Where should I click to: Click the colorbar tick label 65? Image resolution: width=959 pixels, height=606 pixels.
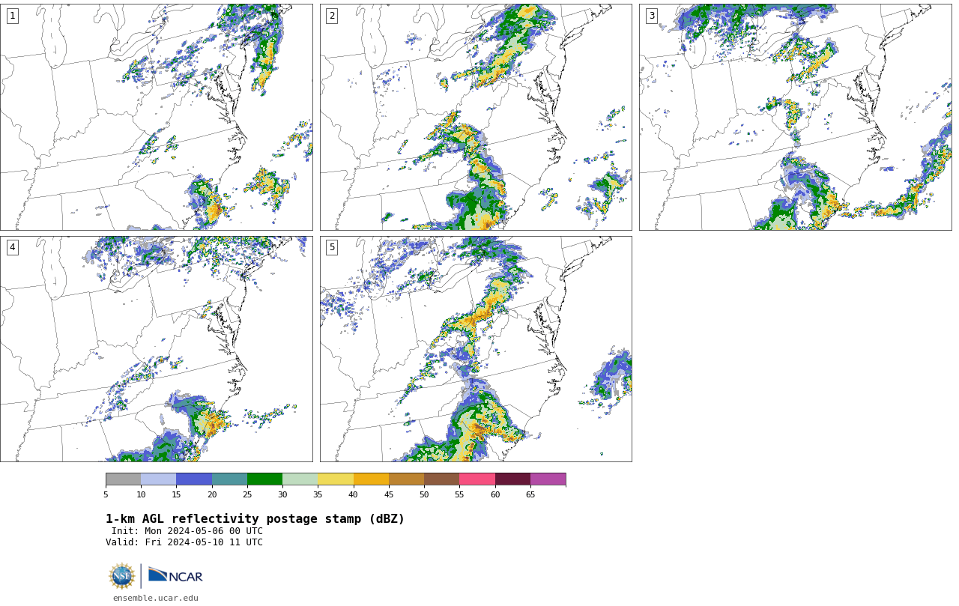point(530,494)
